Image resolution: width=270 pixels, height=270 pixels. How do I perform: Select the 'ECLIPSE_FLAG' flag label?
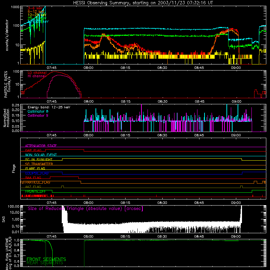[x=37, y=173]
